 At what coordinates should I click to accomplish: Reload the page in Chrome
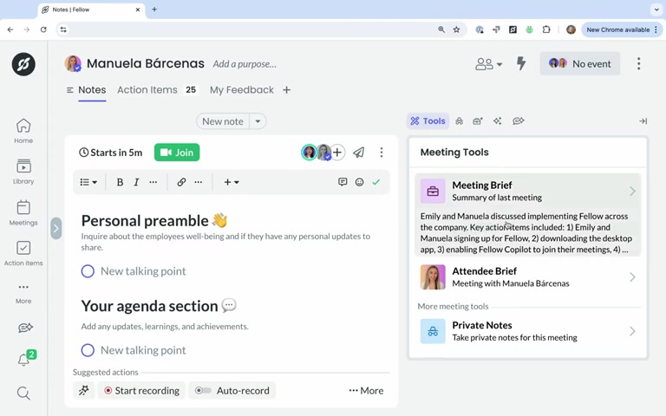click(x=43, y=29)
